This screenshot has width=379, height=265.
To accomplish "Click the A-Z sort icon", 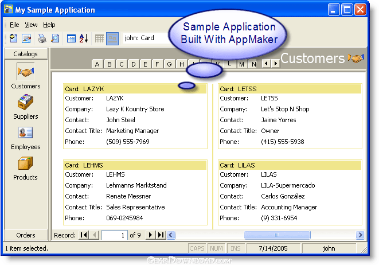I will (84, 38).
